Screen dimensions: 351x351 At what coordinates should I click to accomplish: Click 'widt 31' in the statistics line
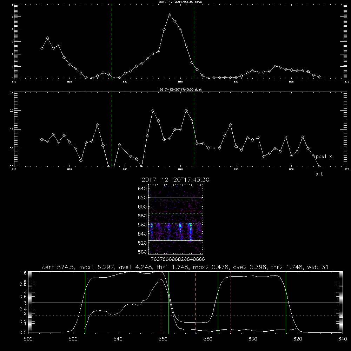318,267
